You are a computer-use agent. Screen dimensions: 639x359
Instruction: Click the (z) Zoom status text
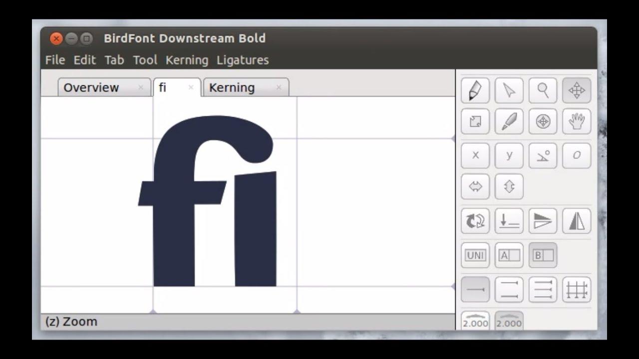click(x=71, y=322)
